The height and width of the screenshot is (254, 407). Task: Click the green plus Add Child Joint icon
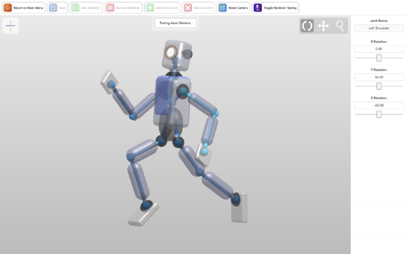point(150,7)
